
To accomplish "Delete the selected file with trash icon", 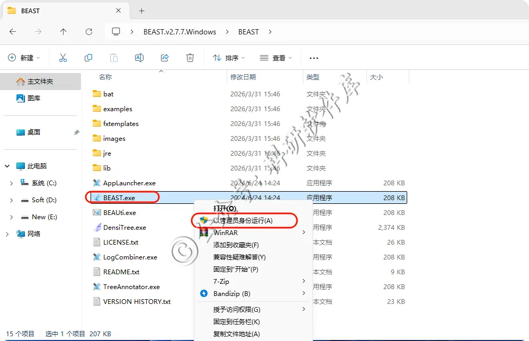I will (190, 58).
